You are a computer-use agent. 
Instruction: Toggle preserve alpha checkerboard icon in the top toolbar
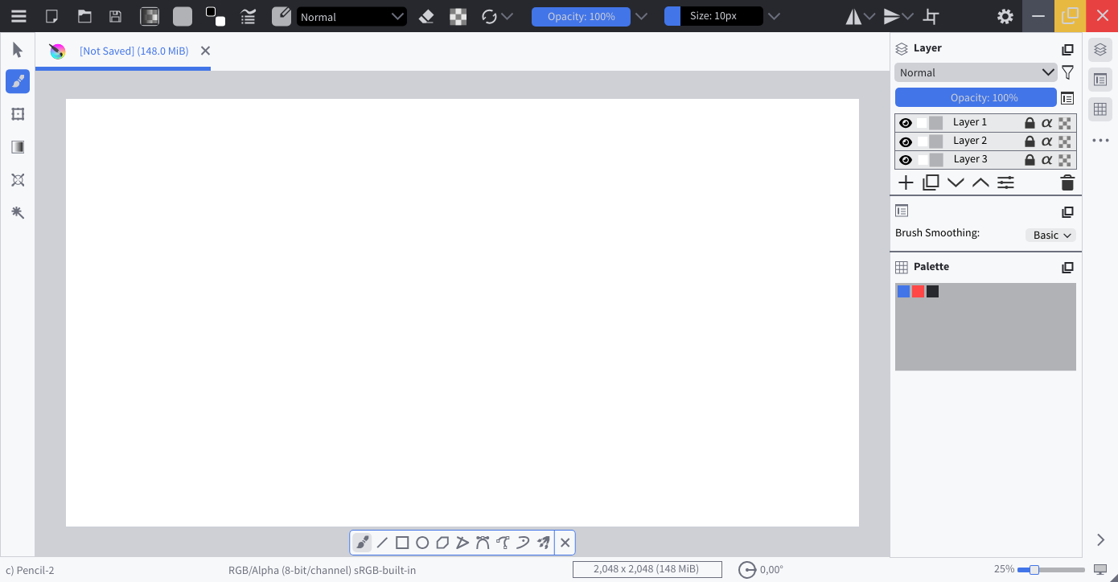point(458,16)
